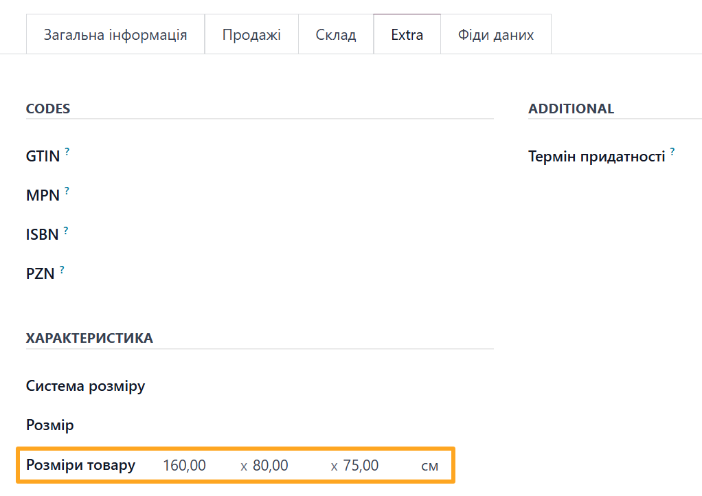
Task: Open help for Термін придатності
Action: (672, 153)
